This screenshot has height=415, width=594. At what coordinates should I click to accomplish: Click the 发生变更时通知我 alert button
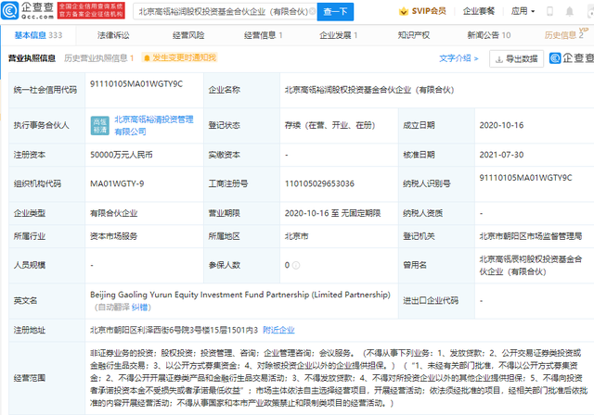pyautogui.click(x=179, y=57)
